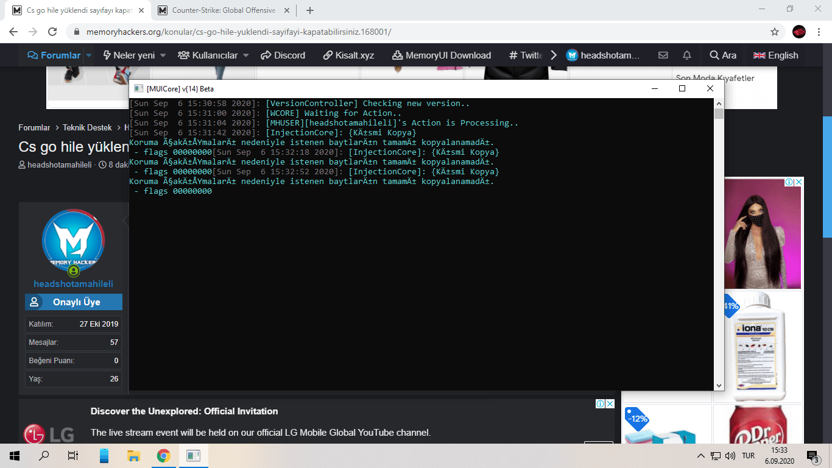The width and height of the screenshot is (832, 468).
Task: Close the LG advertisement
Action: [x=610, y=403]
